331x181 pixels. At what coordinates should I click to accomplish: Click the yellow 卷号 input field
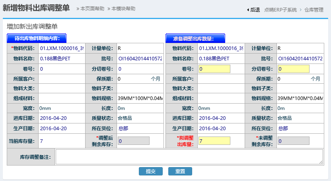[x=214, y=69]
